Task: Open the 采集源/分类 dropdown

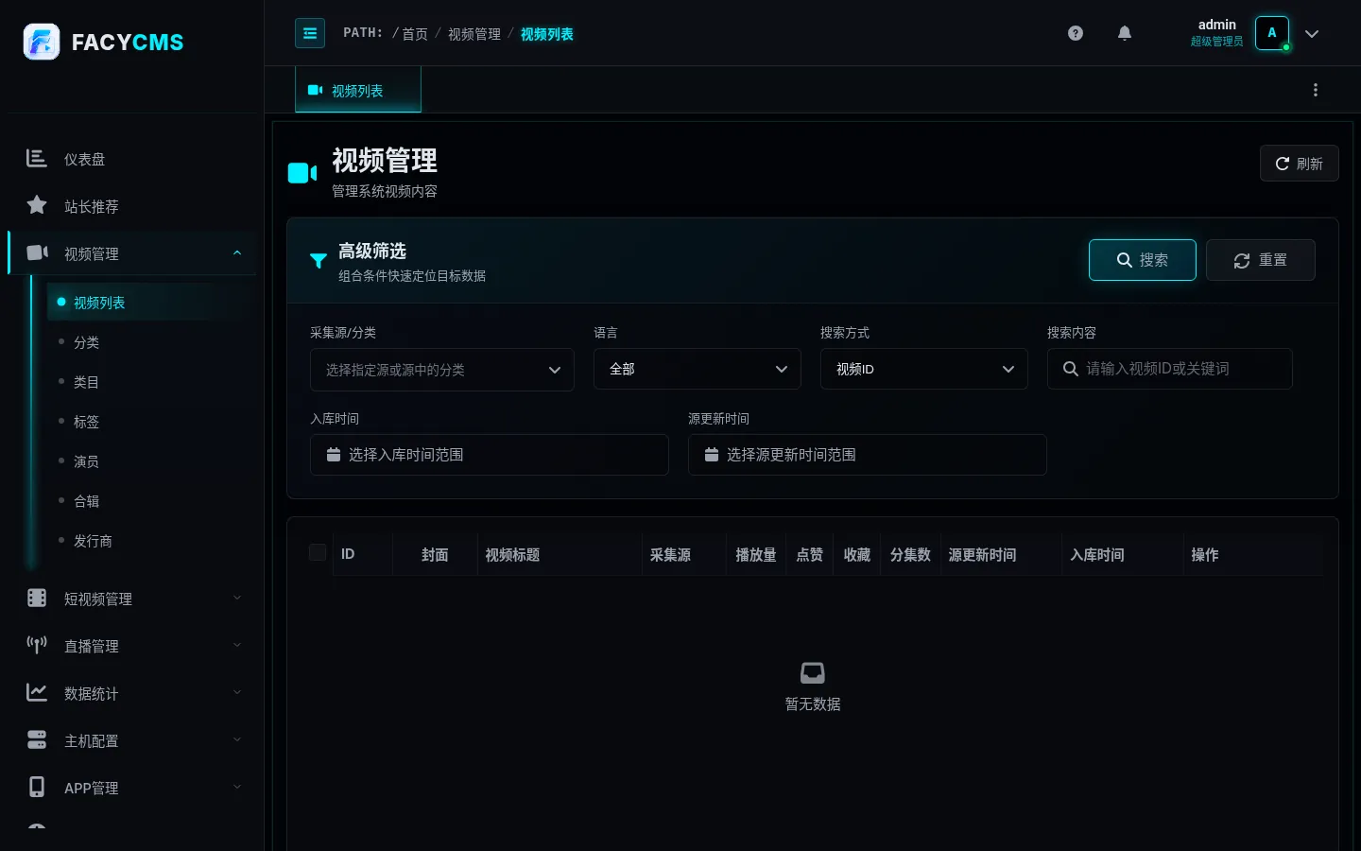Action: [442, 370]
